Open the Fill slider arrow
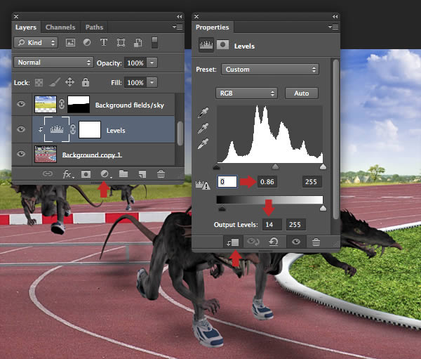The image size is (421, 359). (152, 82)
